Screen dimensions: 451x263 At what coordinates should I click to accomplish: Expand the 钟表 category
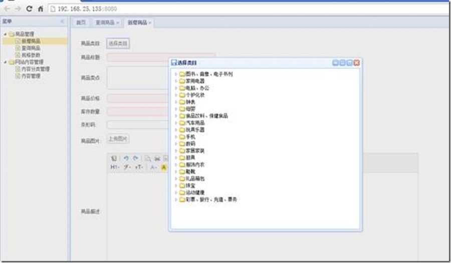tap(176, 102)
